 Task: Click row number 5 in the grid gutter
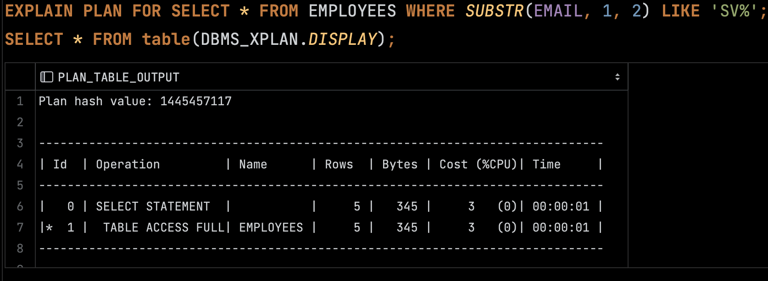click(x=20, y=185)
